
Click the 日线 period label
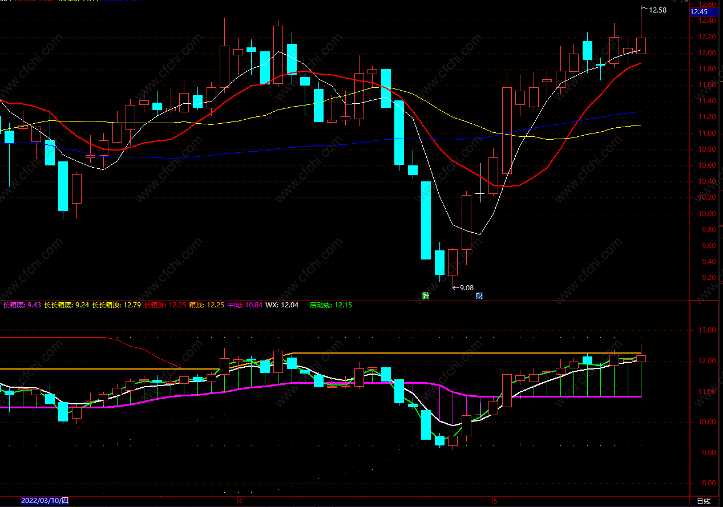pos(704,501)
